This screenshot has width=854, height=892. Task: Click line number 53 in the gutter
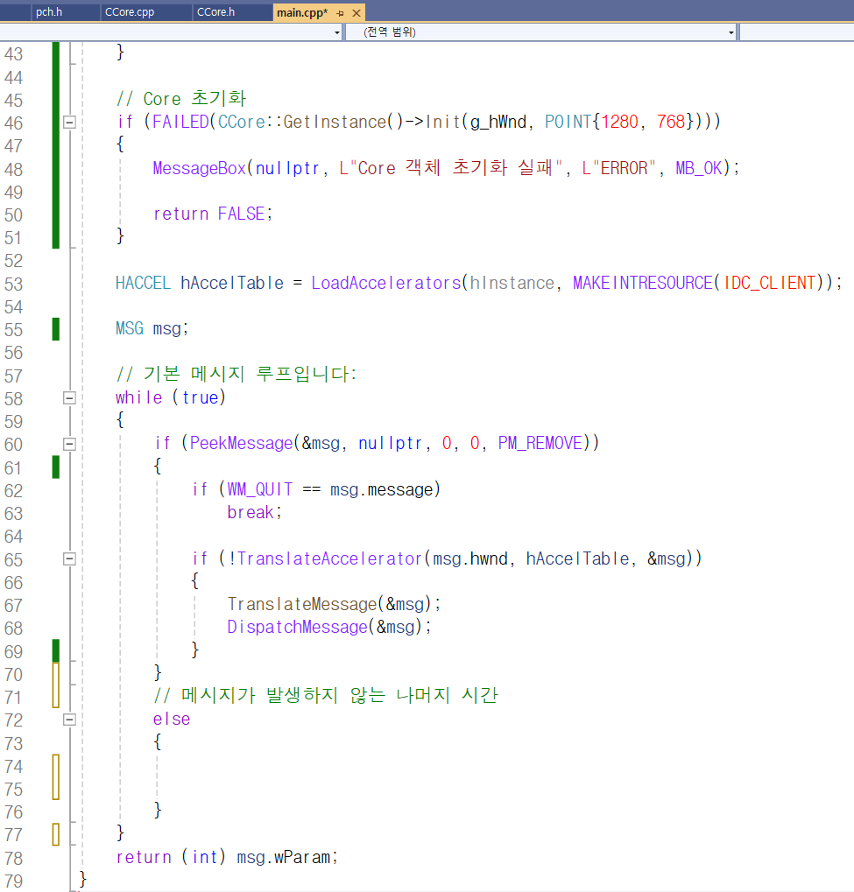pos(14,284)
